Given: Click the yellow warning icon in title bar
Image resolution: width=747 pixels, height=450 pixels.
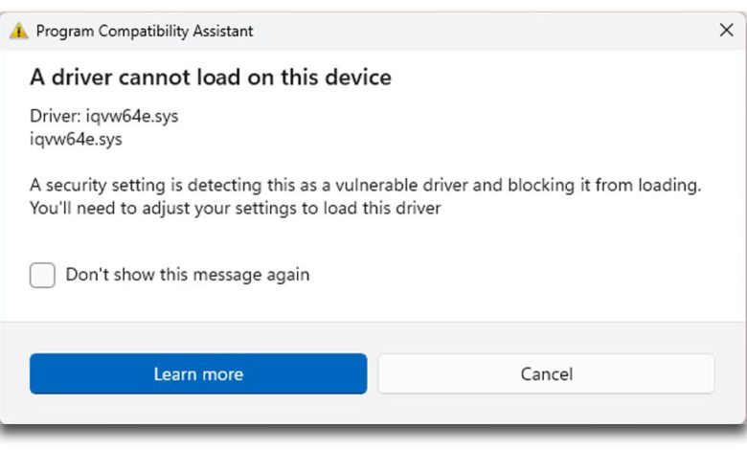Looking at the screenshot, I should (19, 31).
